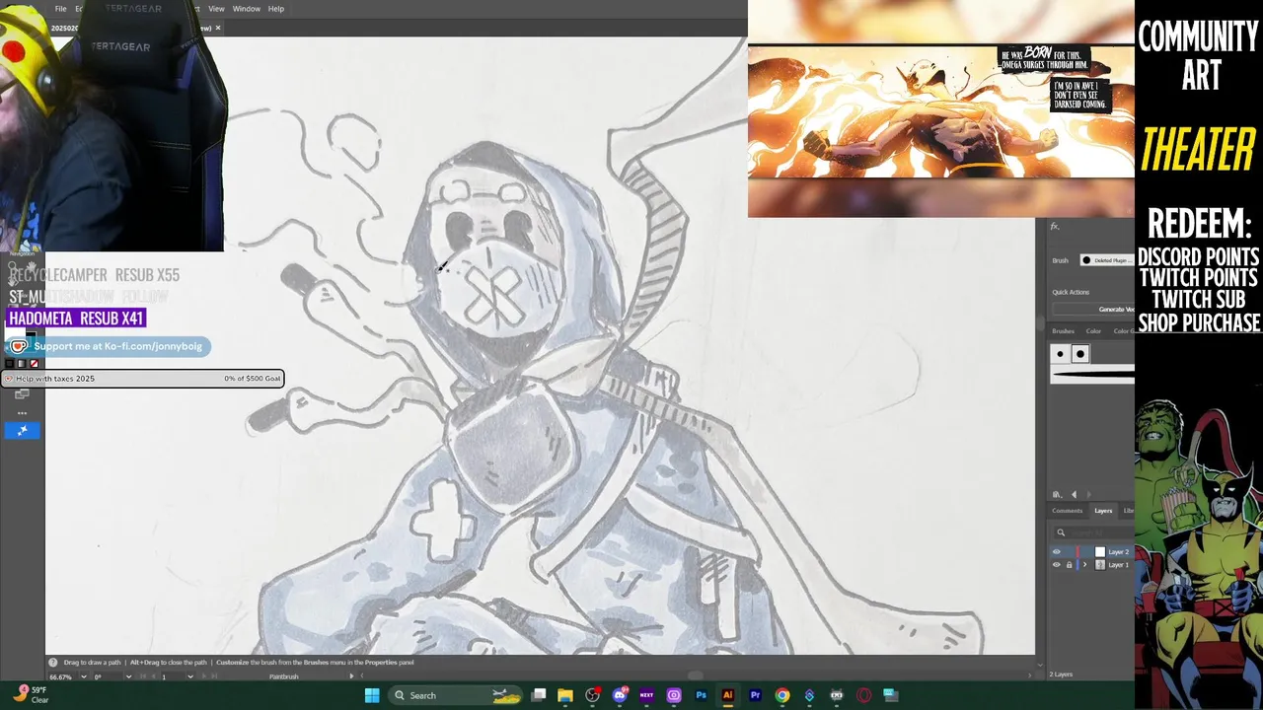Switch to the Brushes panel tab
This screenshot has width=1263, height=710.
coord(1063,331)
